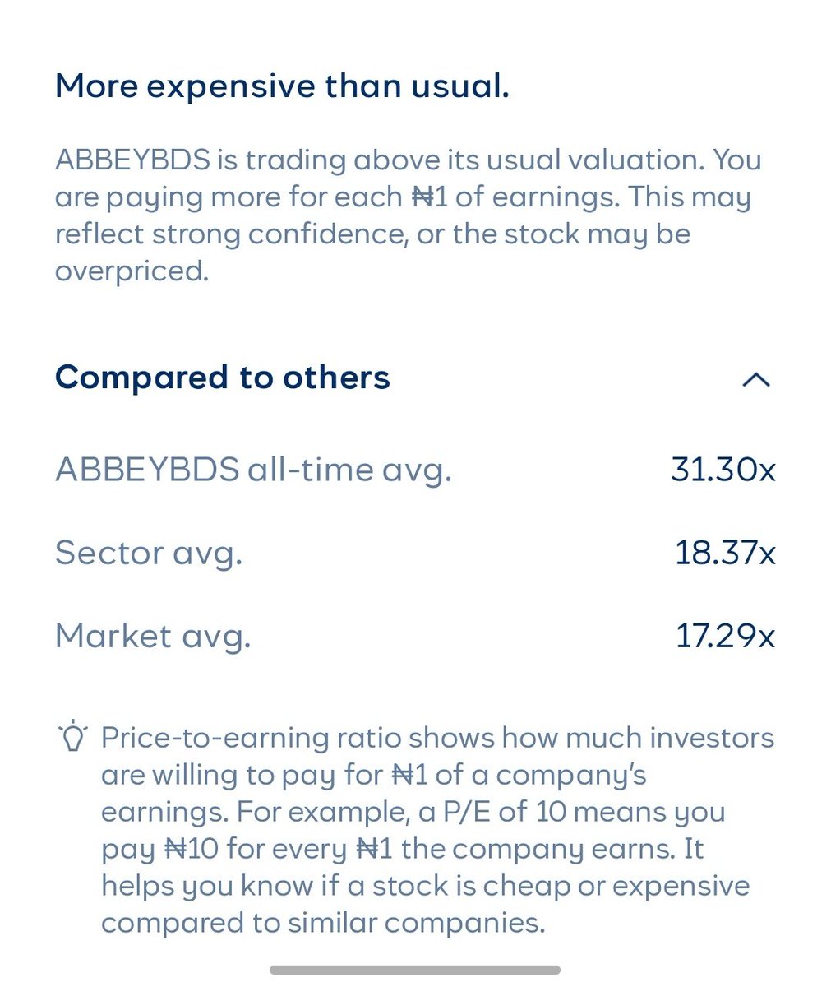This screenshot has width=831, height=987.
Task: Tap the 17.29x market value
Action: point(725,636)
